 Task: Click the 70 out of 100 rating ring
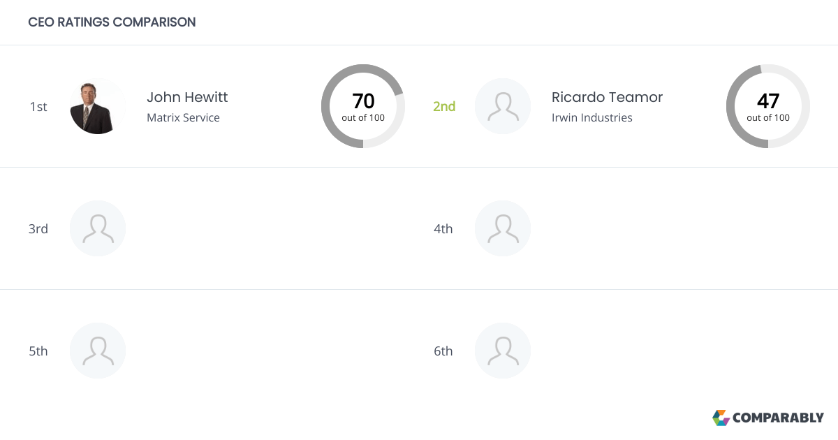(363, 106)
